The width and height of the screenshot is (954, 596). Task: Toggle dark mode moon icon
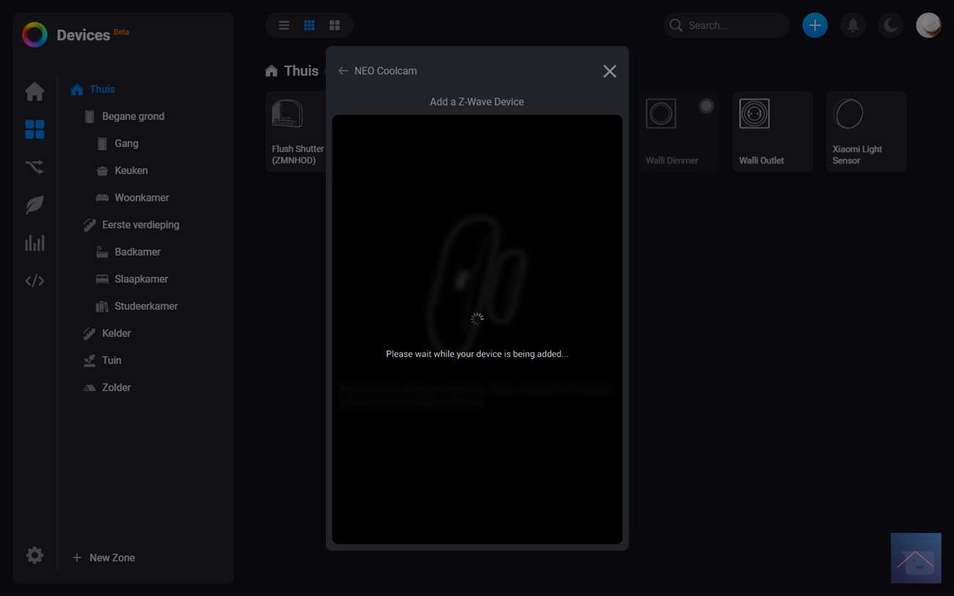pos(890,26)
